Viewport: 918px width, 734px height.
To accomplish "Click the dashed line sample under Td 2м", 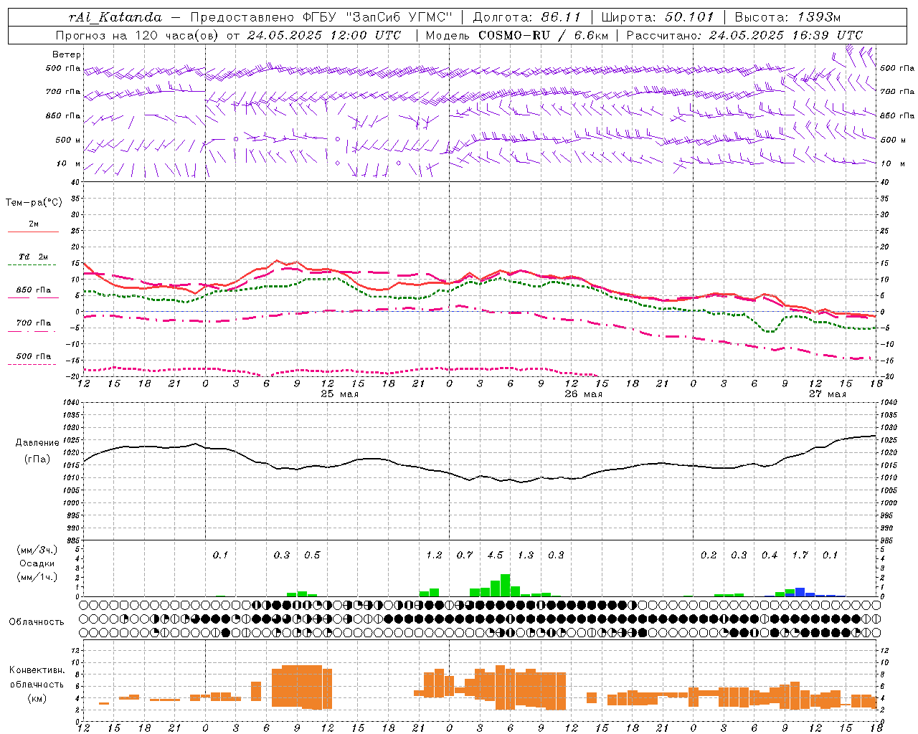I will (32, 264).
